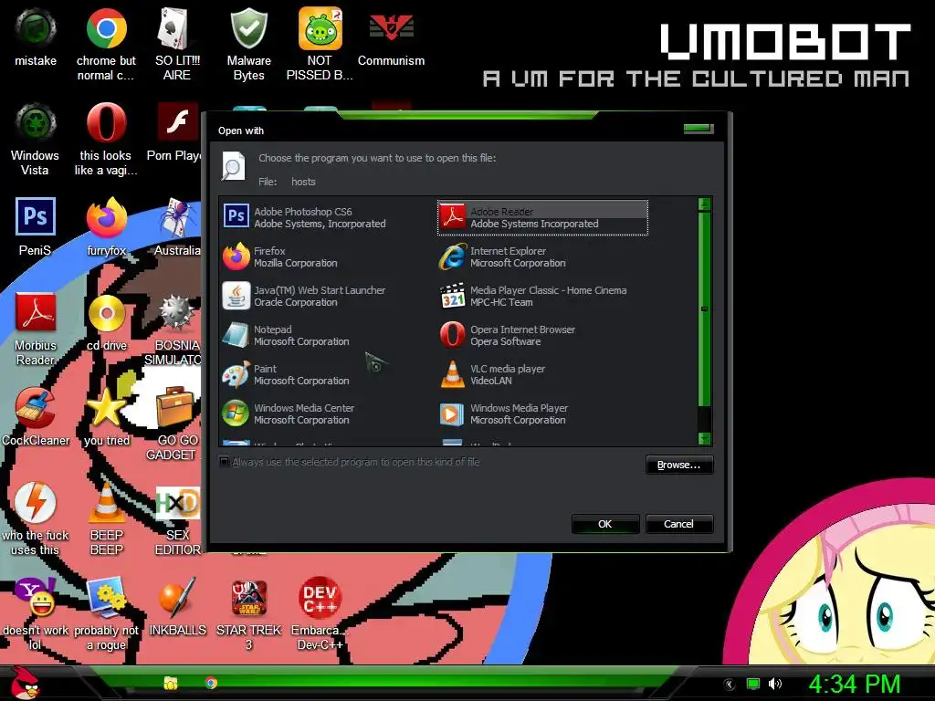Open the HxD hex editor desktop icon
This screenshot has width=935, height=701.
point(177,519)
